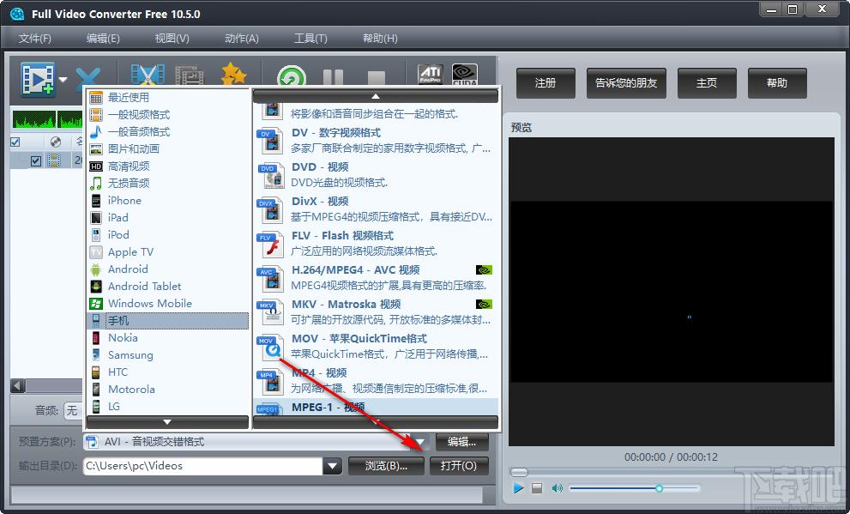Choose H.264/MPEG4 - AVC 视频 format
850x514 pixels.
click(x=376, y=278)
